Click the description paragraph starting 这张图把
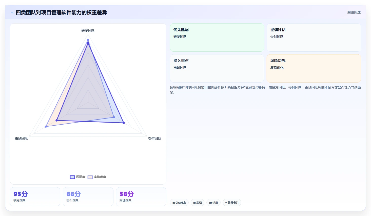 (x=265, y=90)
